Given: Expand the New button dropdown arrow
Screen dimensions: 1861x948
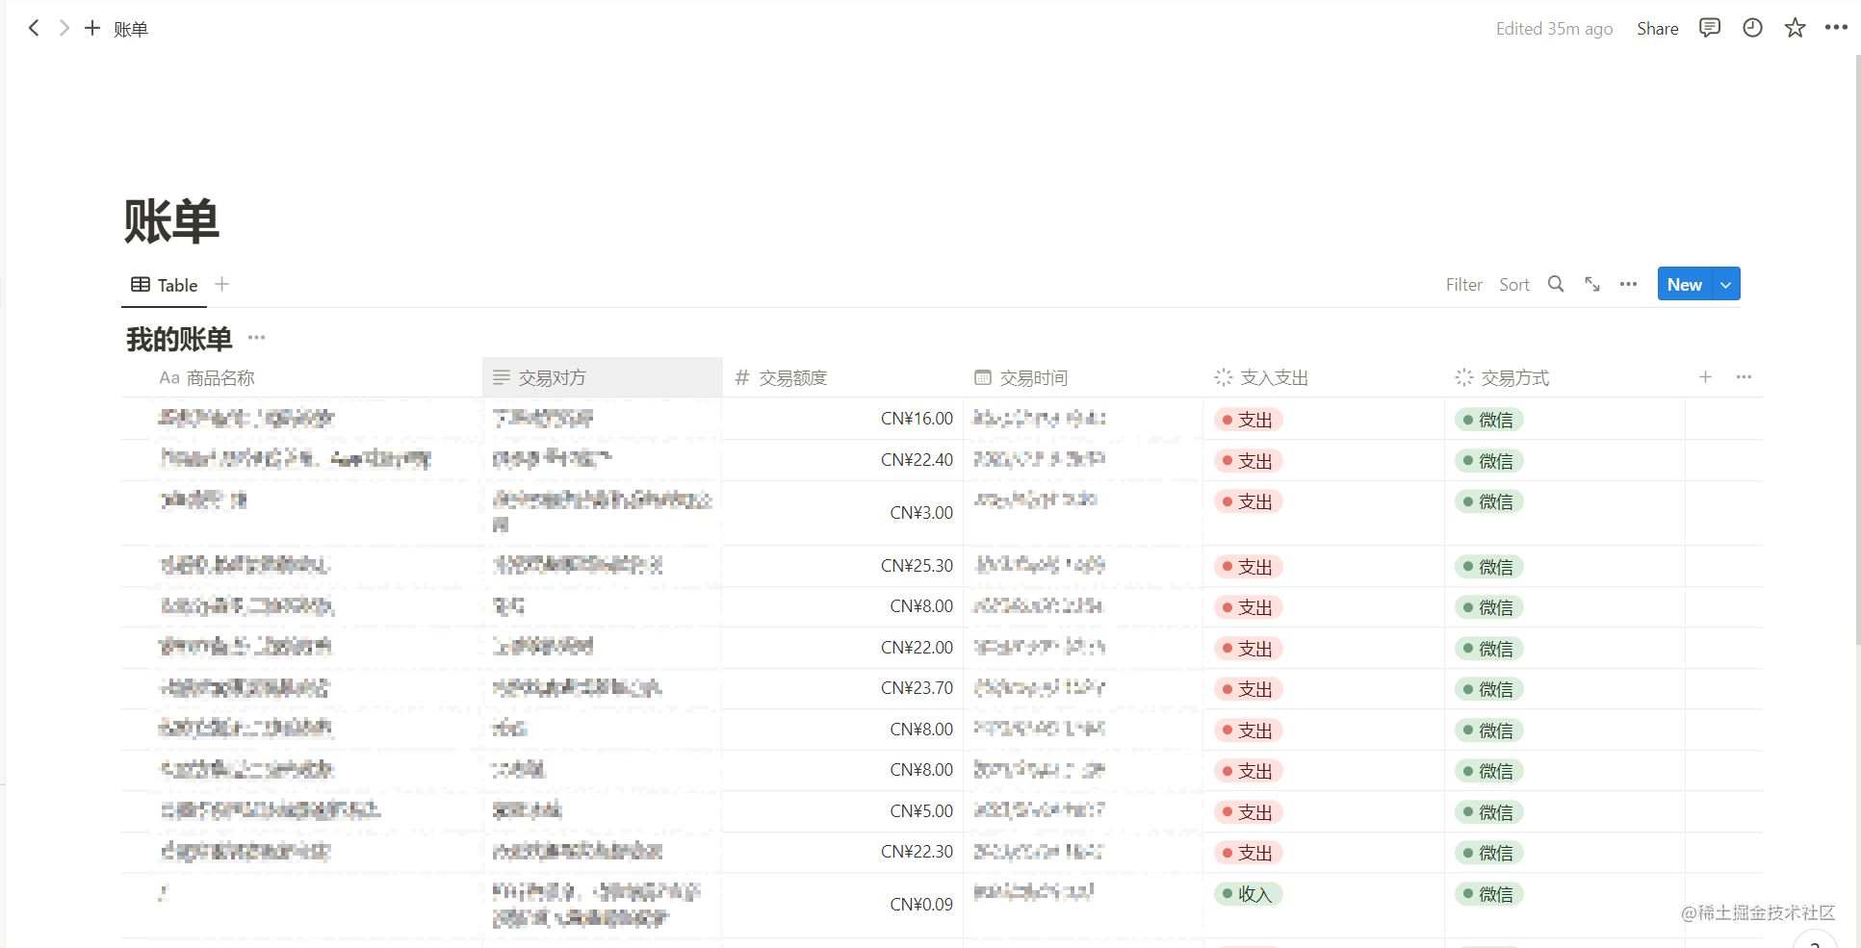Looking at the screenshot, I should (x=1726, y=284).
